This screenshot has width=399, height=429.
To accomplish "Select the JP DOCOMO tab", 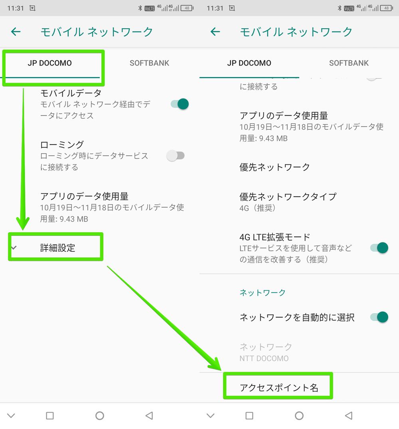I will pos(50,63).
